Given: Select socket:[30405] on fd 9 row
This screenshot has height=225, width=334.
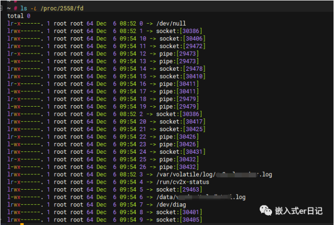Looking at the screenshot, I should click(x=179, y=220).
